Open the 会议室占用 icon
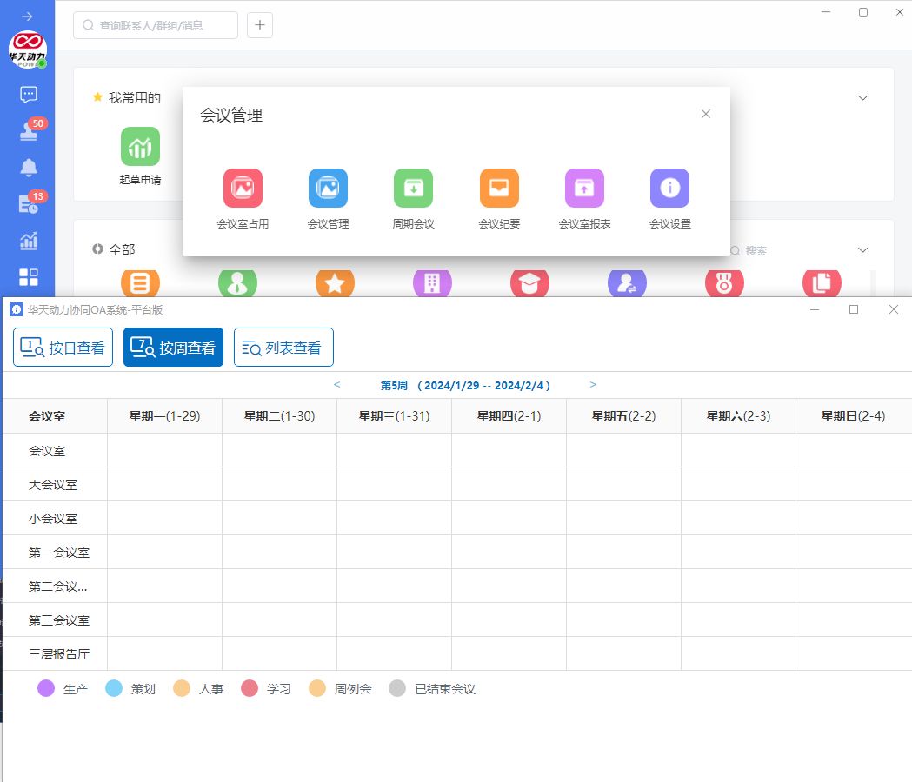The height and width of the screenshot is (782, 912). pyautogui.click(x=243, y=189)
